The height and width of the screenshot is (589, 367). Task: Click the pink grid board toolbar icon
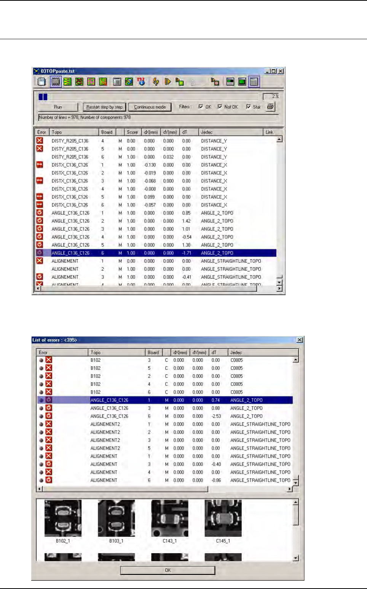coord(91,81)
